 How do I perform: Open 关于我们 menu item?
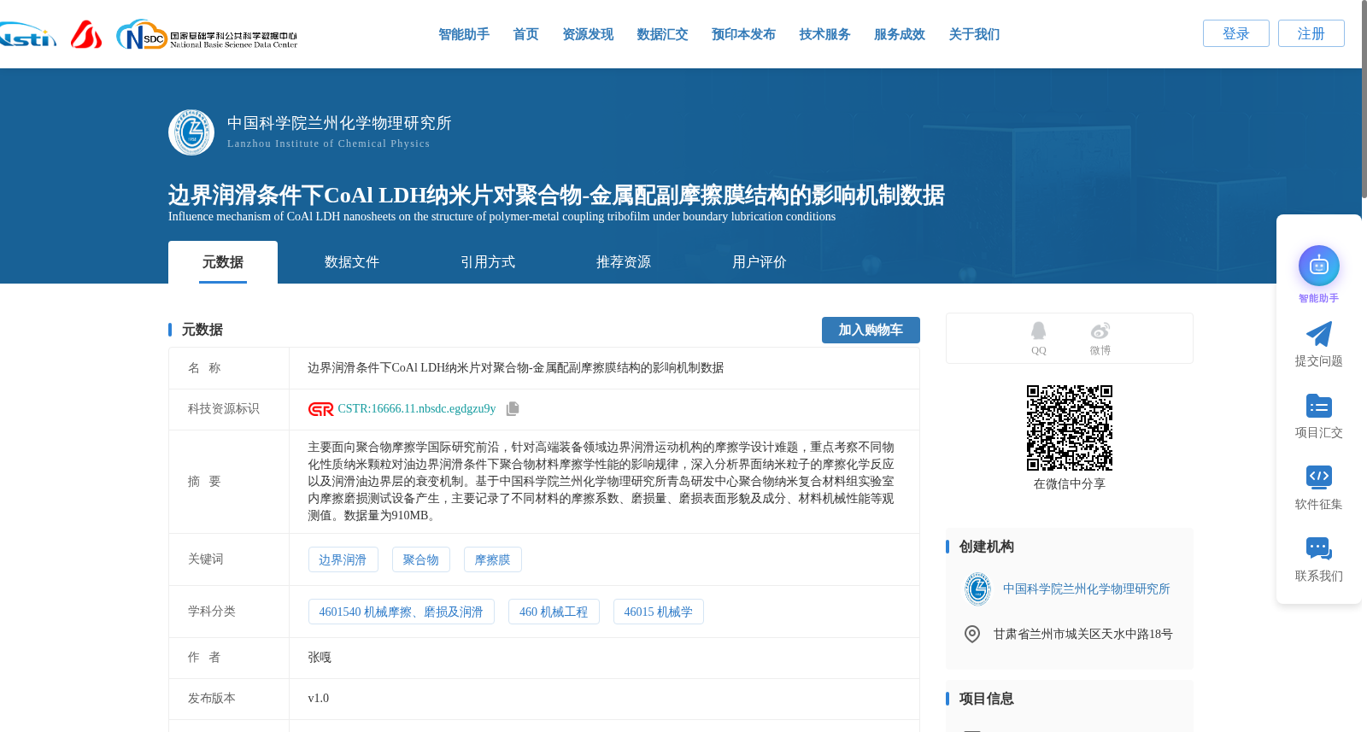974,34
